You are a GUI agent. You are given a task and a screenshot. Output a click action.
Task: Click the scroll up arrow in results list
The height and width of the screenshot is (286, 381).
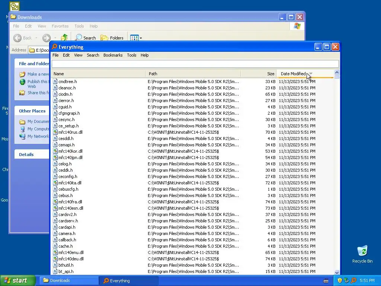click(337, 72)
